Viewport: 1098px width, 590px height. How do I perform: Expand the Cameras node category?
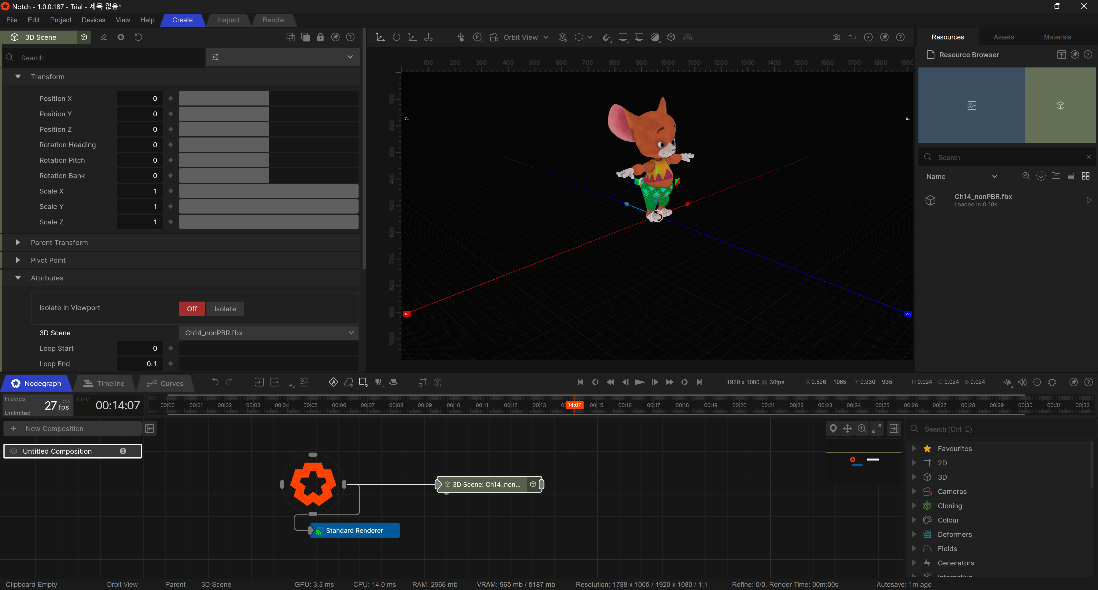click(x=914, y=491)
